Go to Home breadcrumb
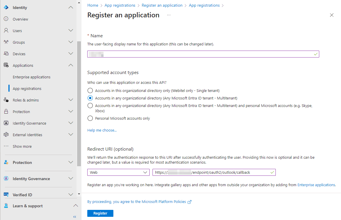This screenshot has width=341, height=220. tap(93, 5)
